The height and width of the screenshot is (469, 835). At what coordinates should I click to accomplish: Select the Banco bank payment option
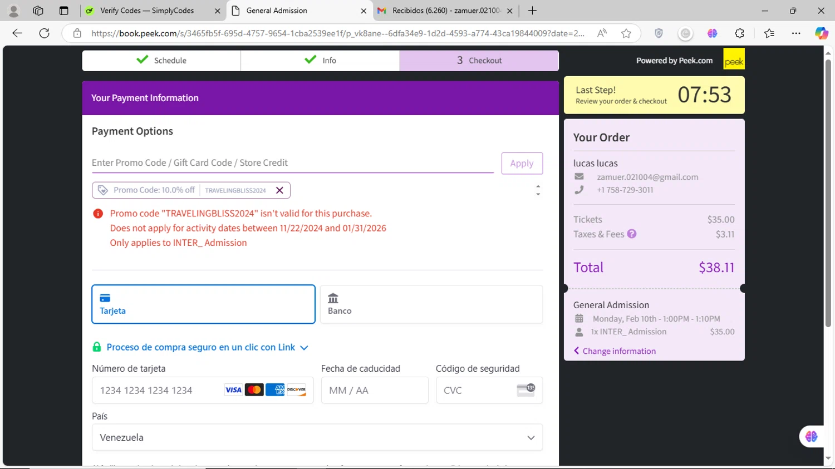pyautogui.click(x=431, y=304)
